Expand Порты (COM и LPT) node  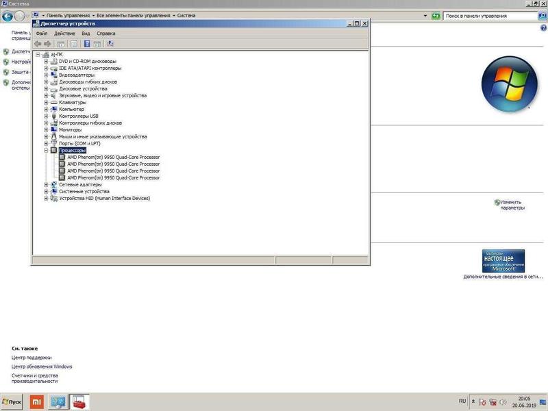46,143
